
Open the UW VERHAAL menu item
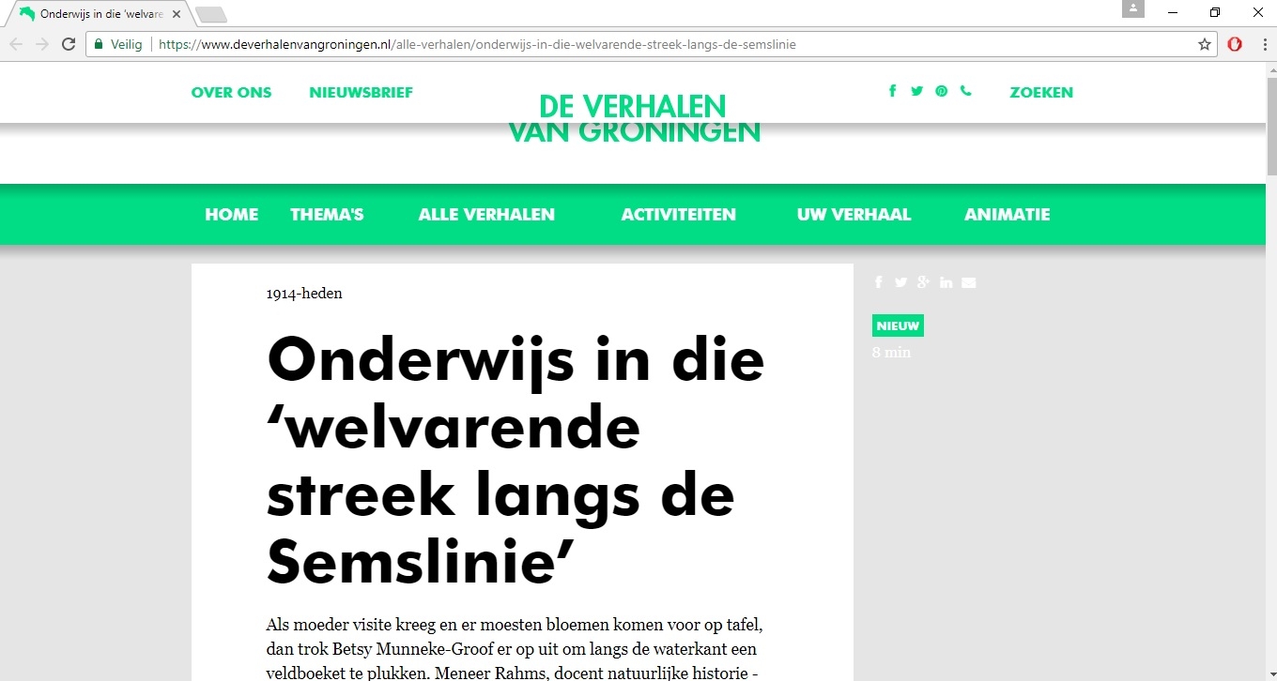(854, 215)
